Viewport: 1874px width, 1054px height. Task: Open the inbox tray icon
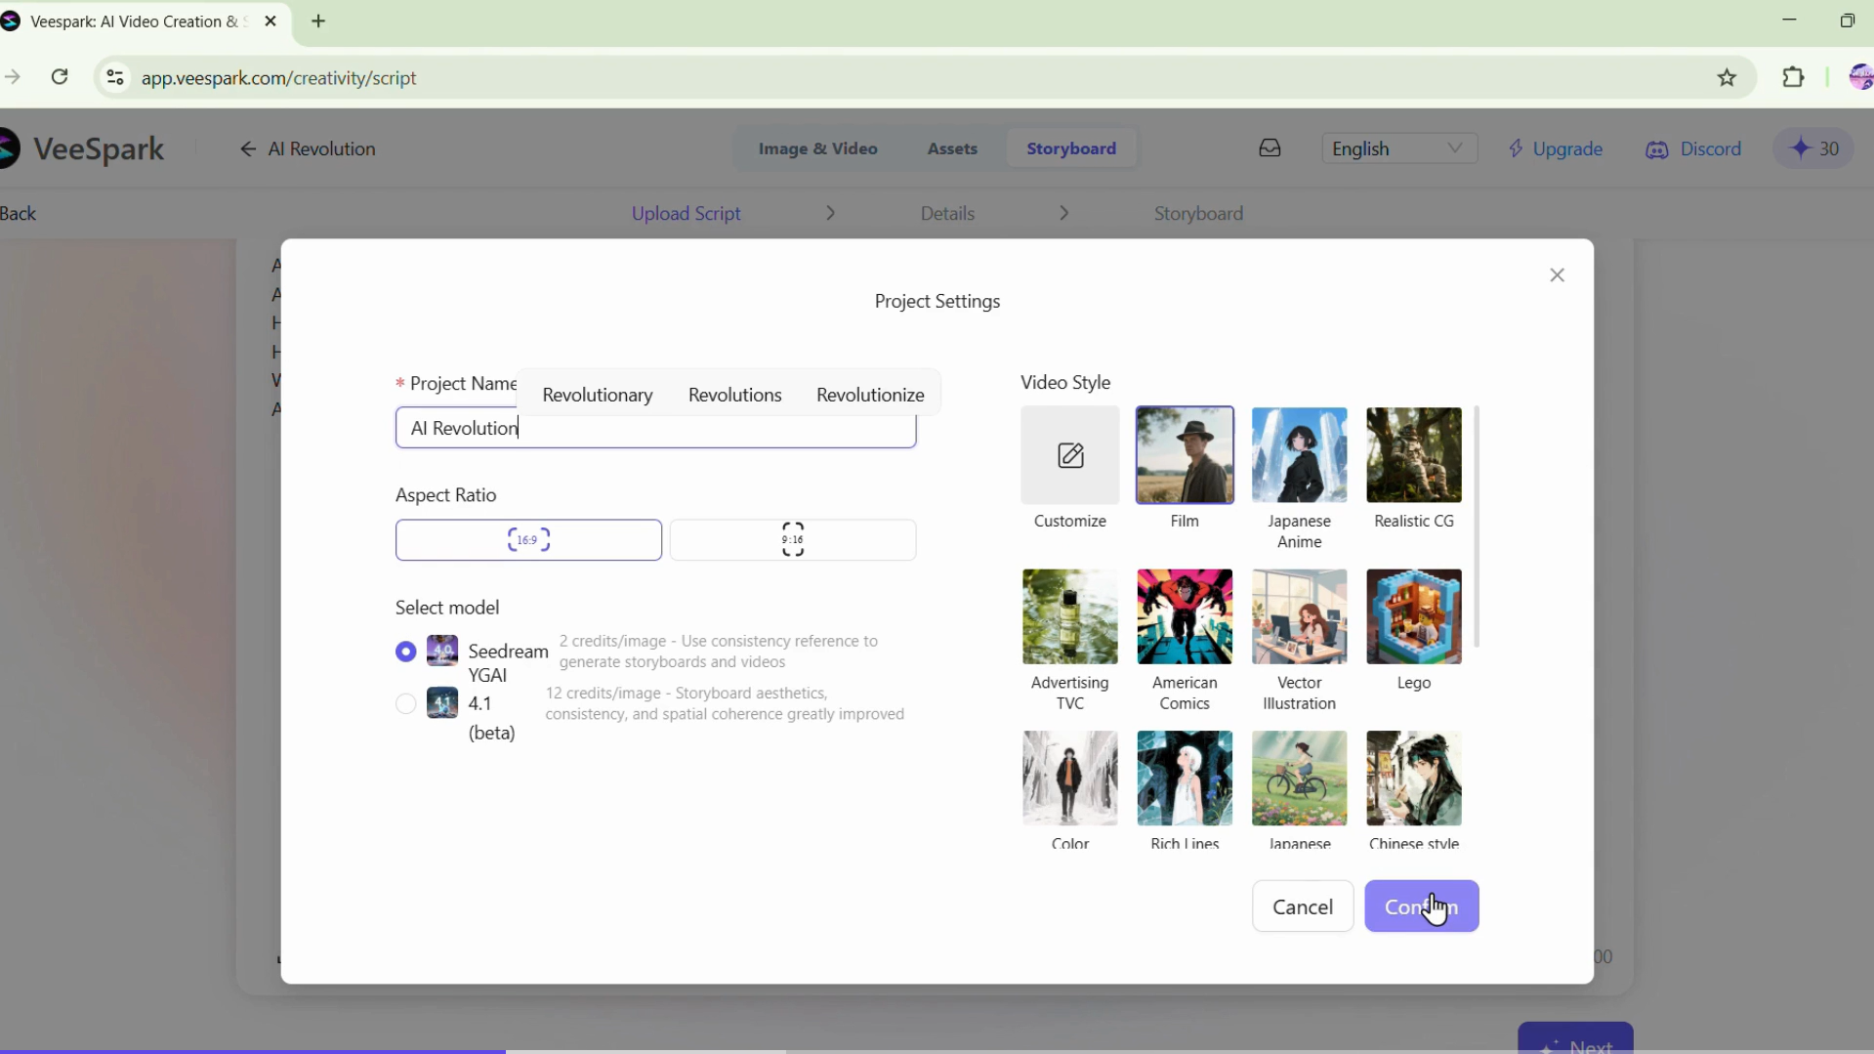(x=1270, y=148)
